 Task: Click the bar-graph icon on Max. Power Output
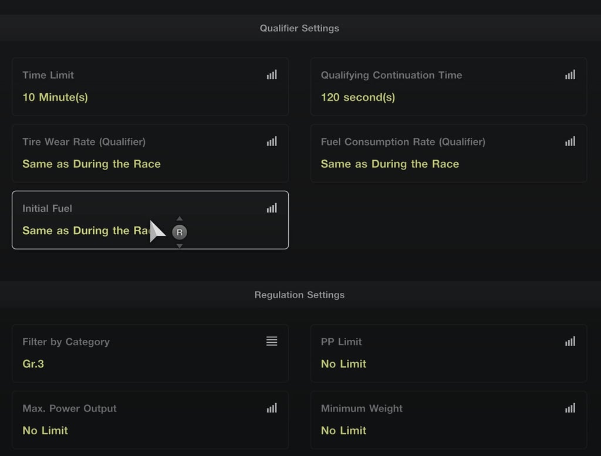click(272, 408)
